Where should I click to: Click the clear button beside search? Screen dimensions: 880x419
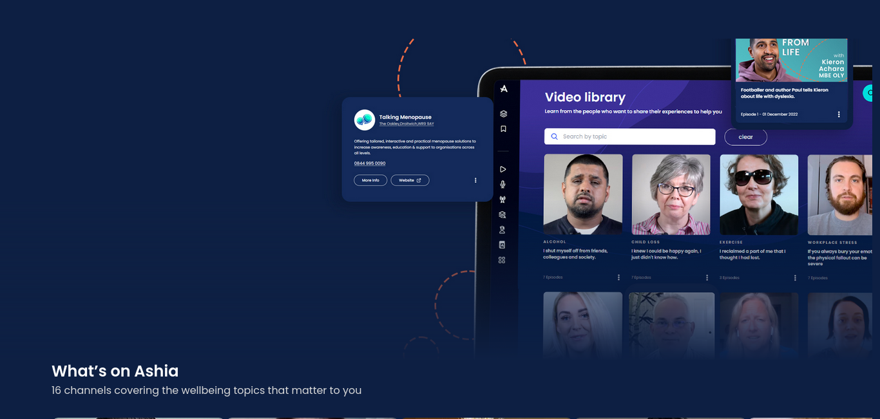pyautogui.click(x=746, y=137)
